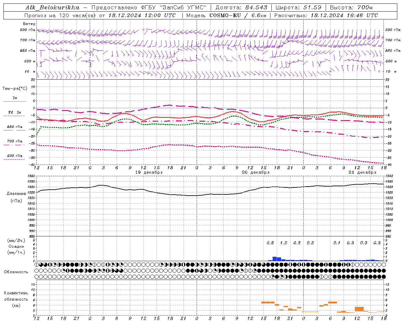Click the "Ветер" wind panel label

(x=29, y=24)
